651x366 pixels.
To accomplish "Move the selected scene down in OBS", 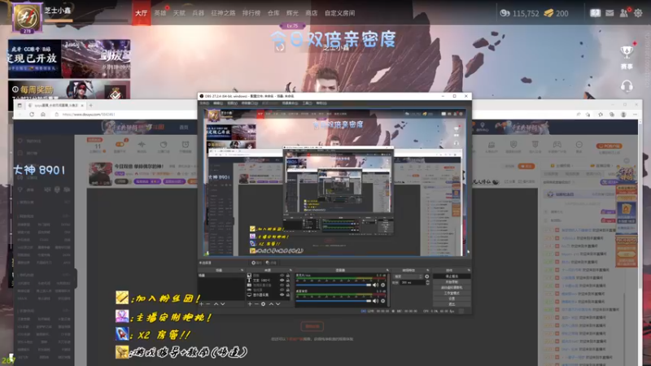I will 222,303.
